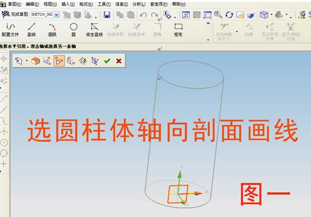
Task: Open the 工具(T) menu
Action: pyautogui.click(x=104, y=4)
